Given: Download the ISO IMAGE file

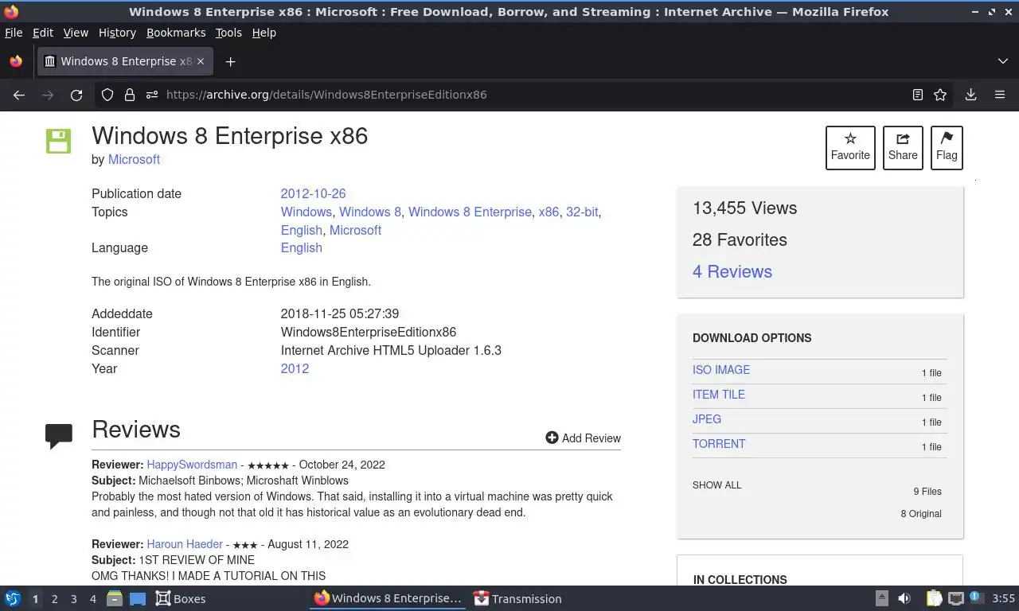Looking at the screenshot, I should point(721,370).
